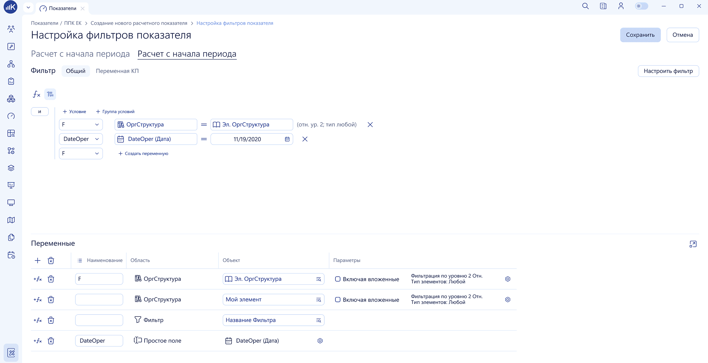708x363 pixels.
Task: Go to Создание нового расчетного показателя breadcrumb
Action: pos(139,23)
